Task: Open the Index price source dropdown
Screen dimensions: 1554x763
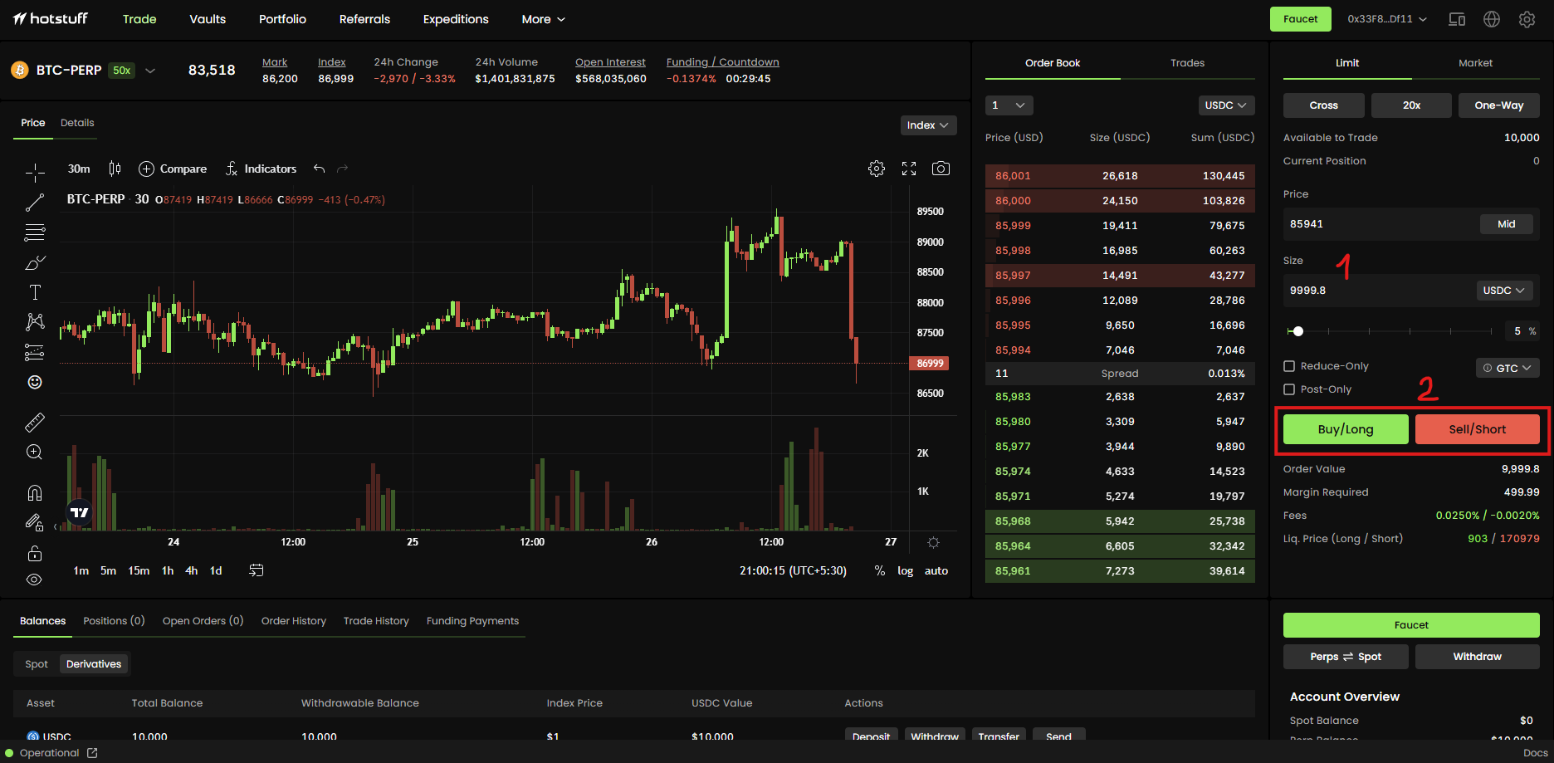Action: pos(928,125)
